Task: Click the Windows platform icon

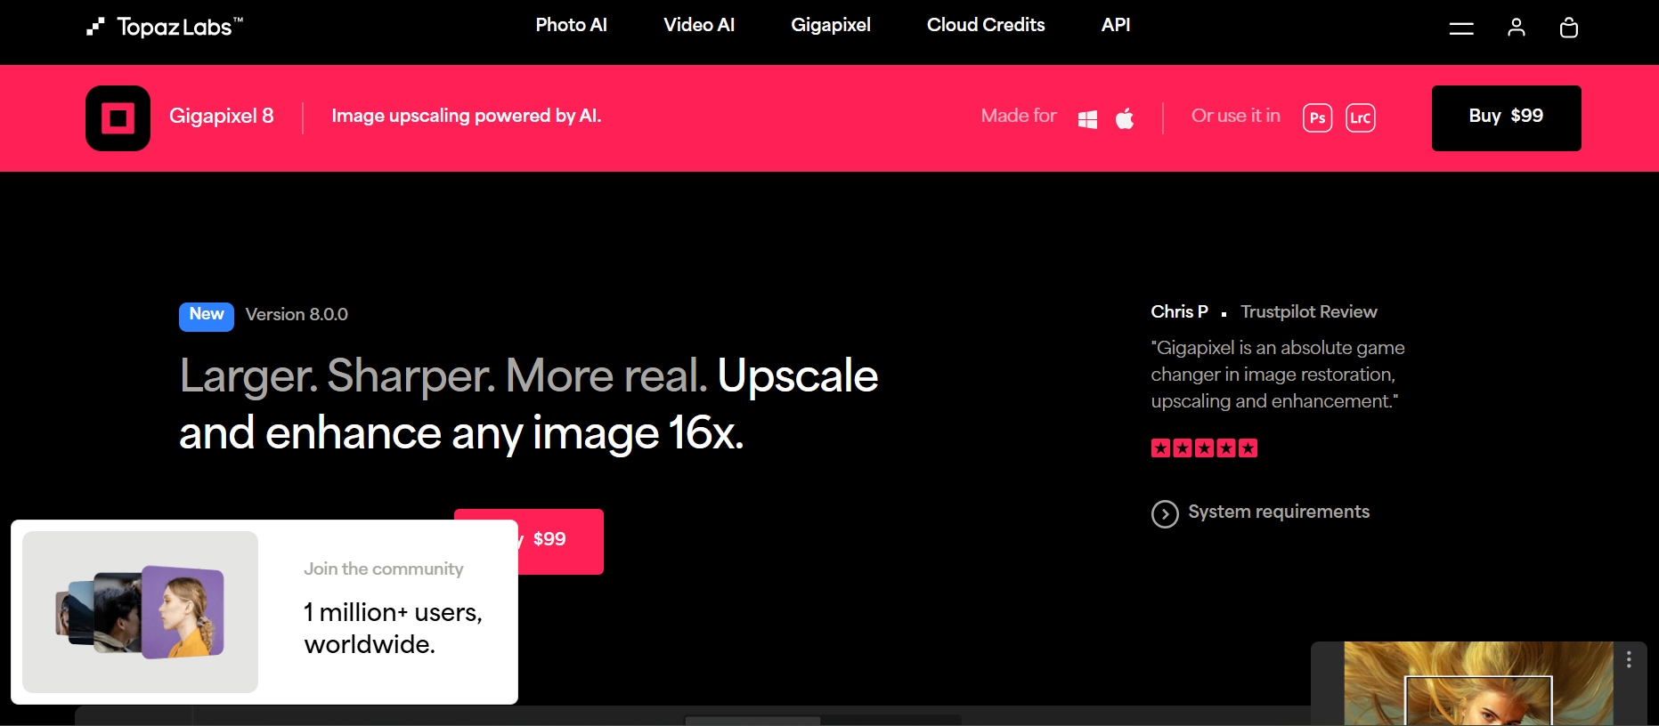Action: click(1087, 119)
